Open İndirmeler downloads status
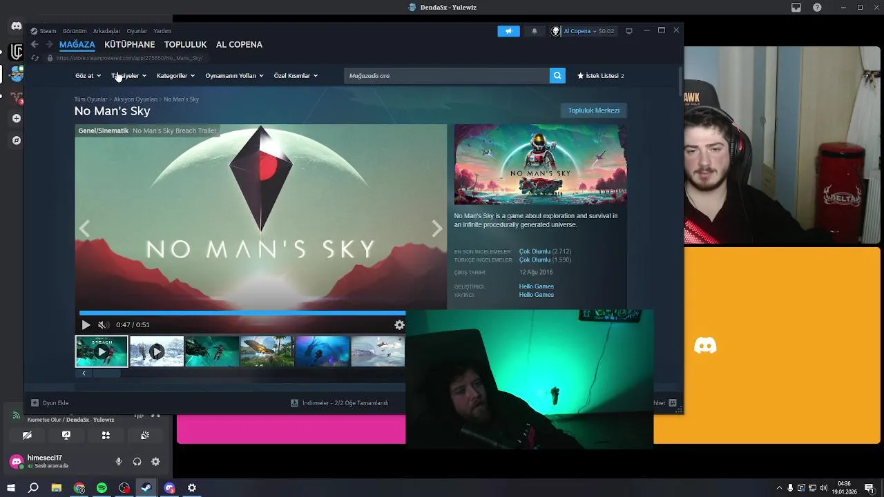 [340, 403]
